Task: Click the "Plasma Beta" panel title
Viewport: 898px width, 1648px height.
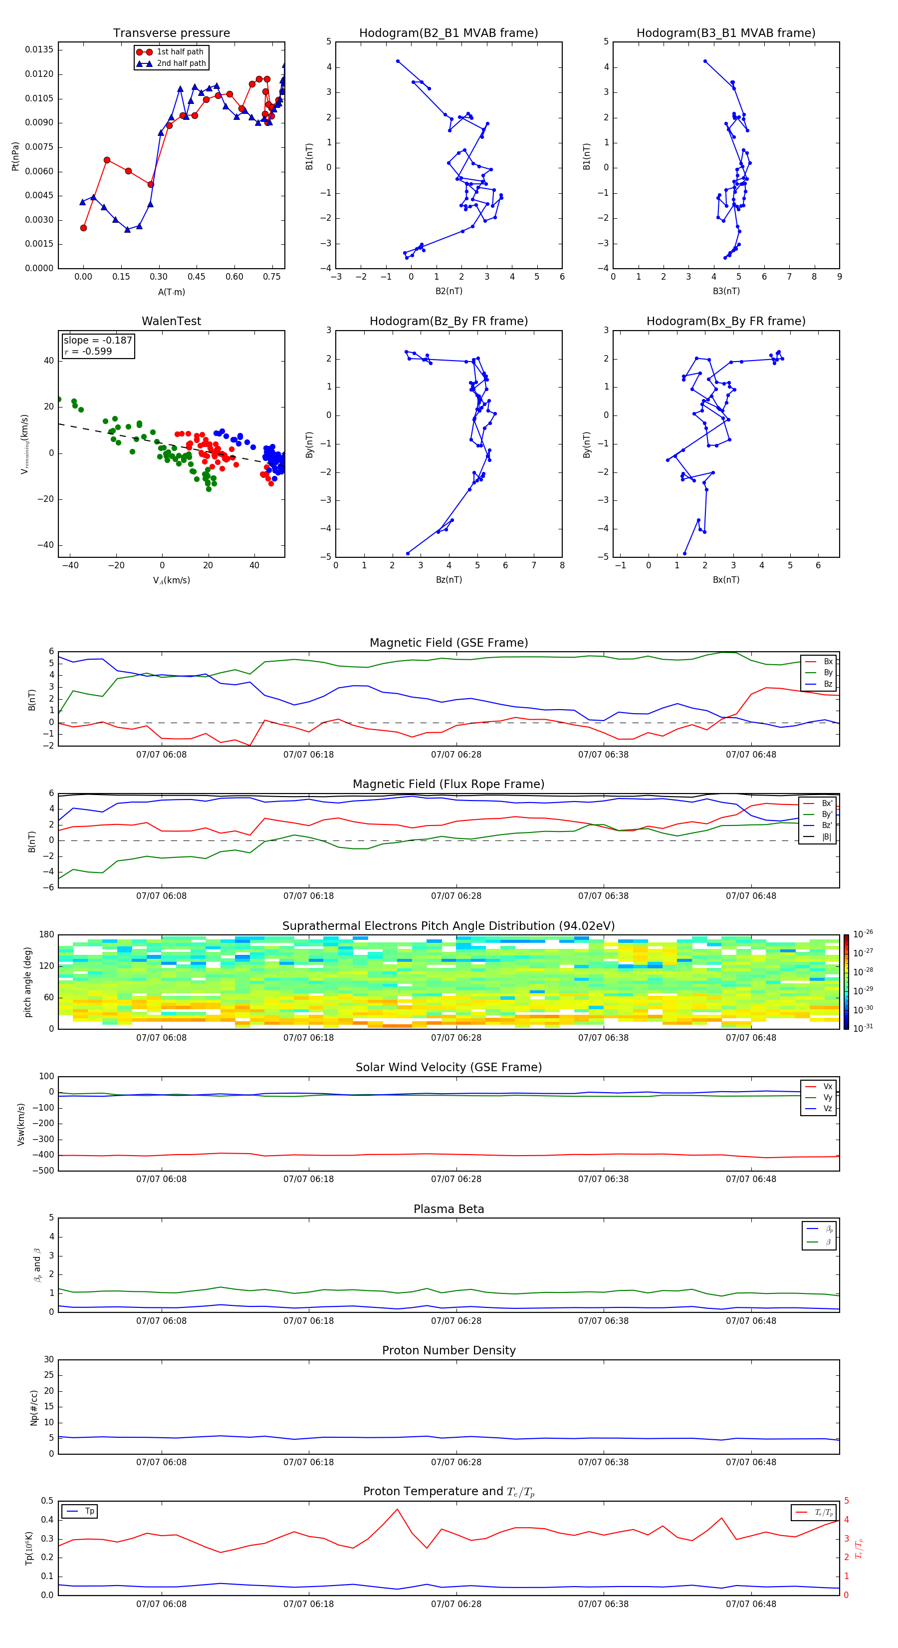Action: tap(449, 1209)
